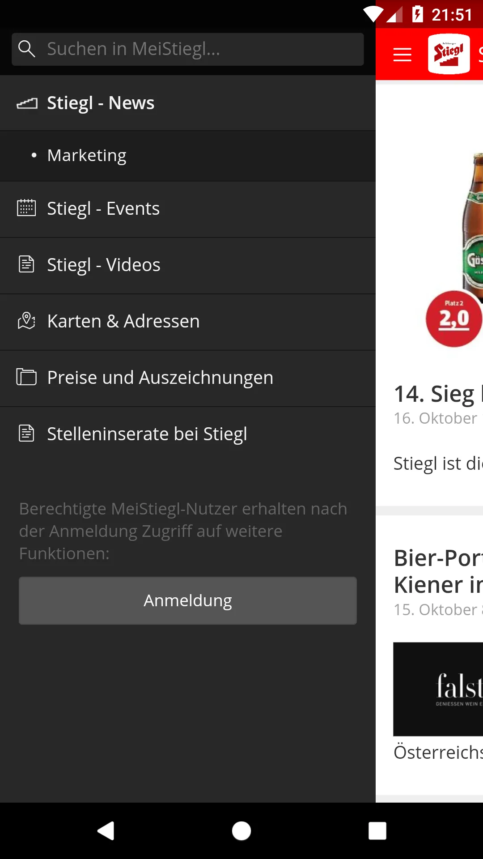Tap the Android recent apps button

click(377, 831)
